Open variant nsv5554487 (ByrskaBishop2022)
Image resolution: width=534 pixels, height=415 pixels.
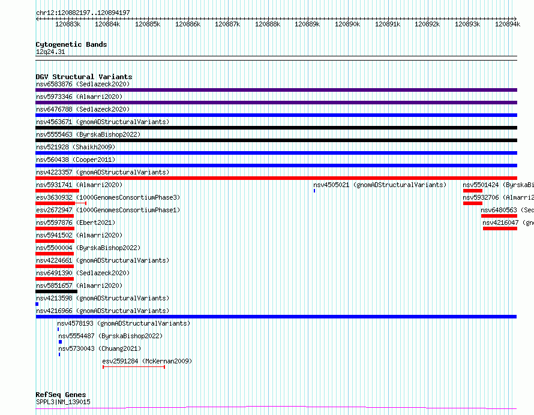pyautogui.click(x=110, y=336)
